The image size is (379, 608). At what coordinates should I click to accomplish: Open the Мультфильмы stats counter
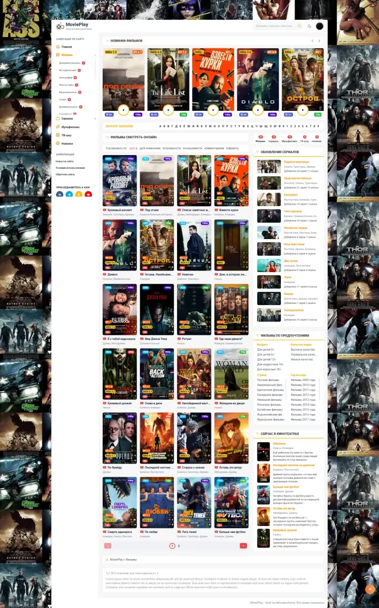[289, 139]
